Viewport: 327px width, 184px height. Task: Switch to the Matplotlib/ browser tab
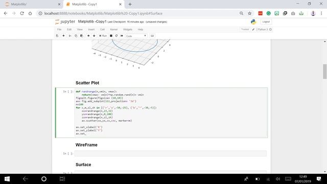[x=31, y=4]
